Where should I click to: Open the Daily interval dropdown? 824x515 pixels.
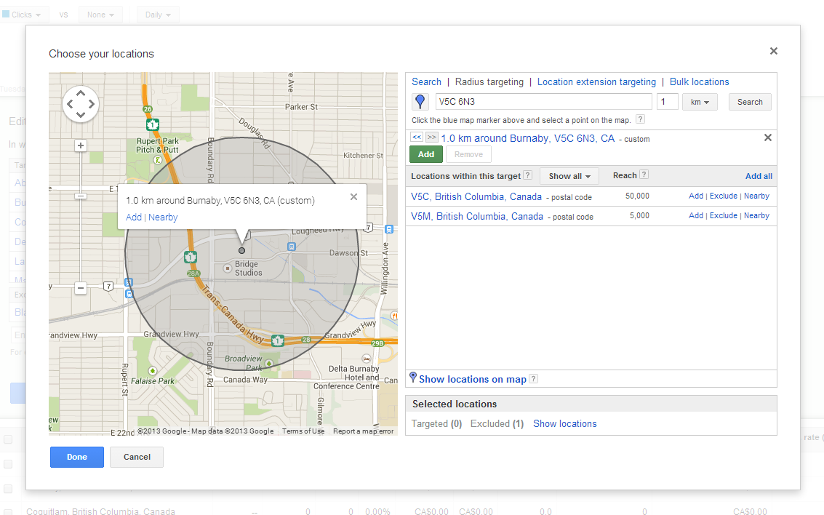[x=159, y=15]
